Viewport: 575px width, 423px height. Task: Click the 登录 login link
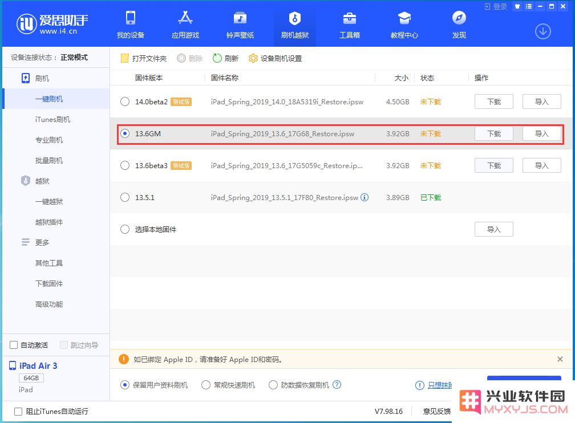[496, 6]
